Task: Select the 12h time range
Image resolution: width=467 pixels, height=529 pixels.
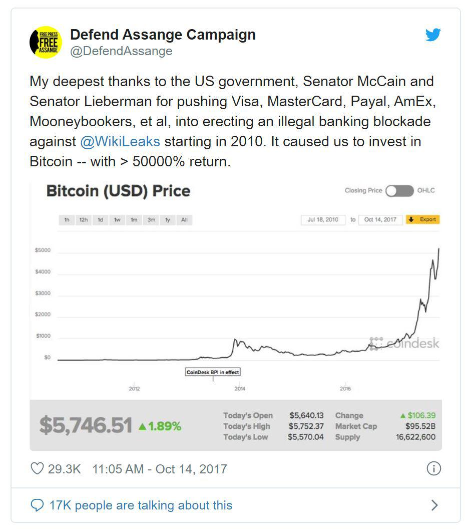Action: click(84, 219)
